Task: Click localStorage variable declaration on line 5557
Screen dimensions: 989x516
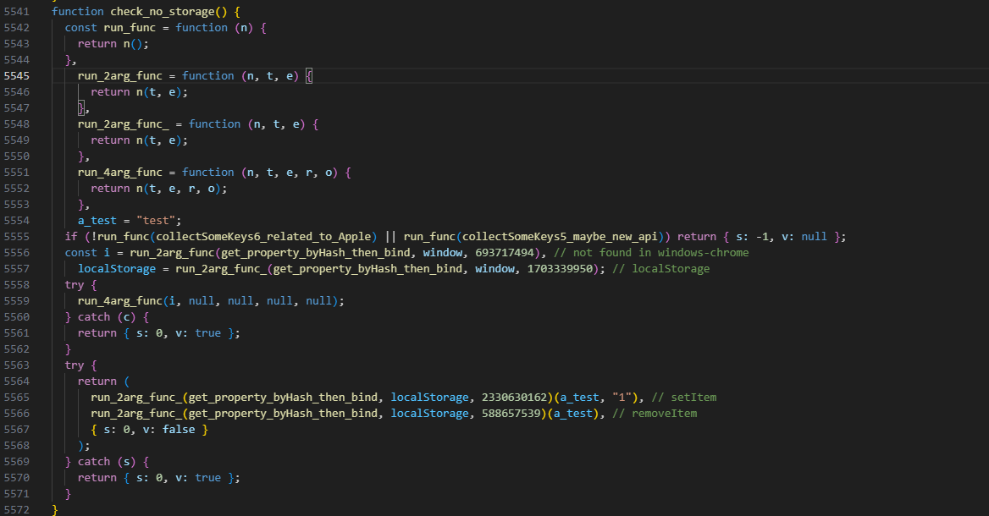Action: pos(117,268)
